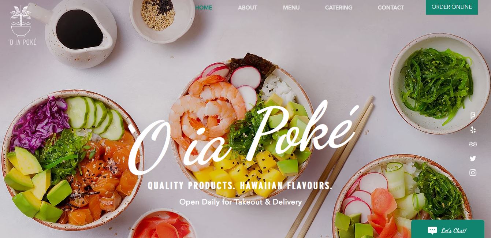
Task: Open the CONTACT page
Action: point(391,7)
